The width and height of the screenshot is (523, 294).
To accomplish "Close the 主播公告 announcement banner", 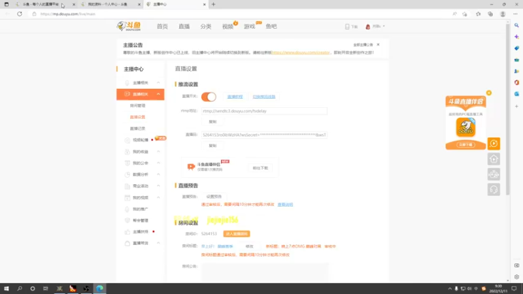I will pyautogui.click(x=378, y=44).
